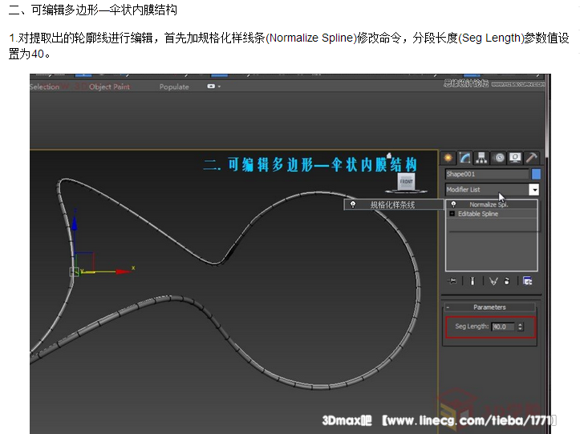Open the Utilities hammer tab
The height and width of the screenshot is (434, 580).
point(531,158)
